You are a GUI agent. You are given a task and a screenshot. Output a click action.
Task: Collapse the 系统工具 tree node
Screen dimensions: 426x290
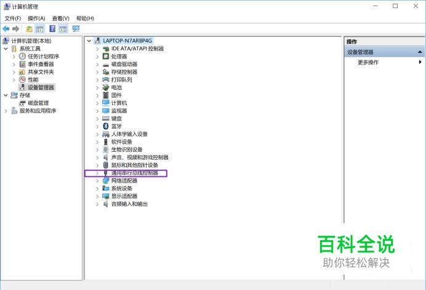[6, 49]
